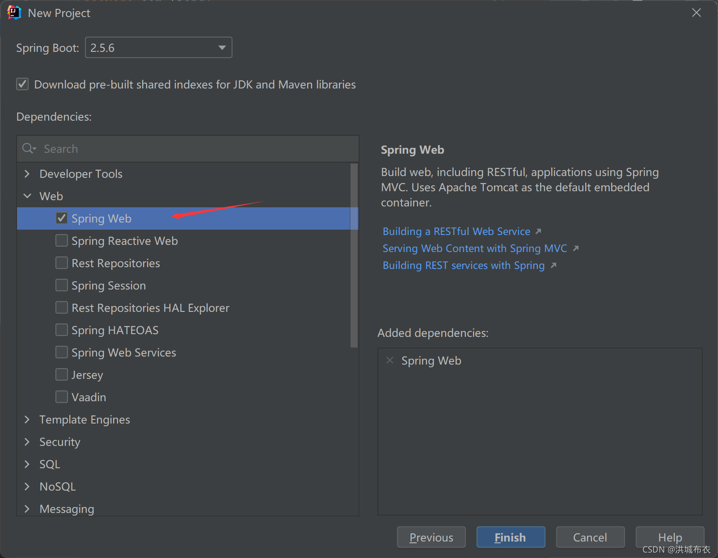Tick the Spring Session checkbox
The image size is (718, 558).
pos(62,285)
